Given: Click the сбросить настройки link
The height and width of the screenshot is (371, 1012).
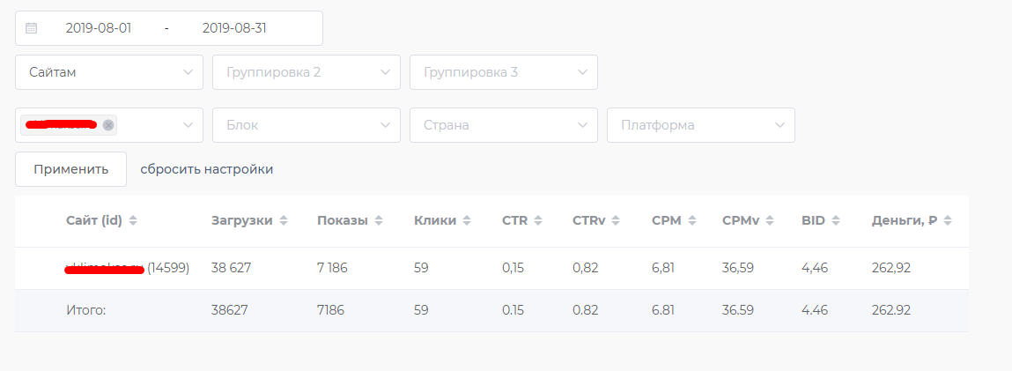Looking at the screenshot, I should point(206,169).
